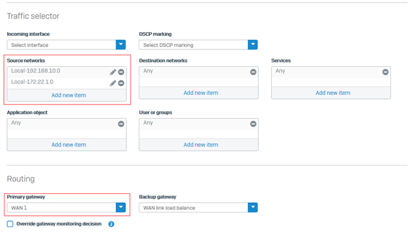Add new item to Application object
This screenshot has width=411, height=242.
(69, 144)
